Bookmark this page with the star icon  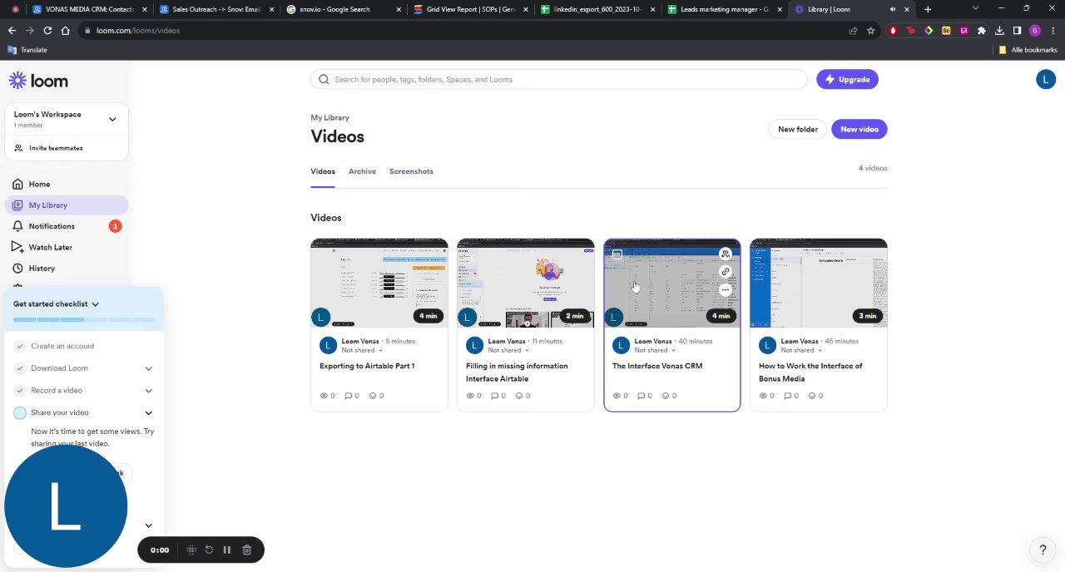(x=870, y=31)
